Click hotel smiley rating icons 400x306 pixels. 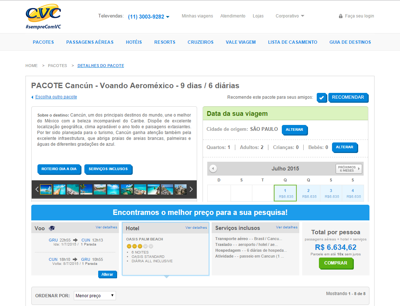click(x=140, y=246)
